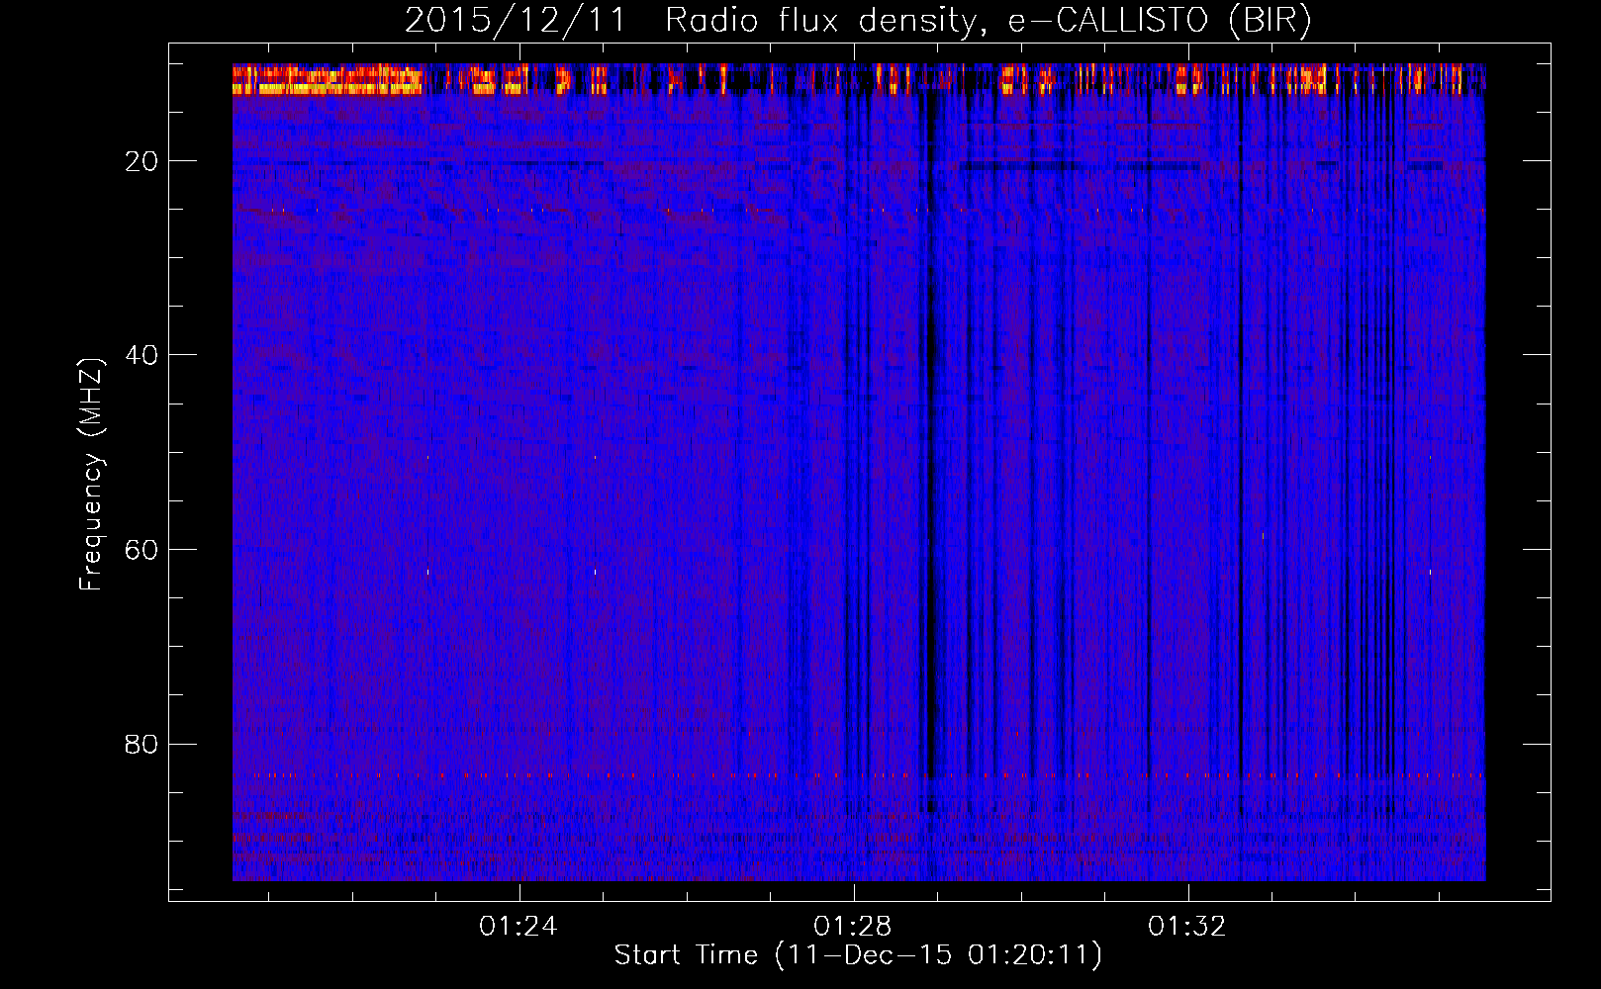Click the x-axis time label '01:24'
Image resolution: width=1601 pixels, height=989 pixels.
click(518, 927)
